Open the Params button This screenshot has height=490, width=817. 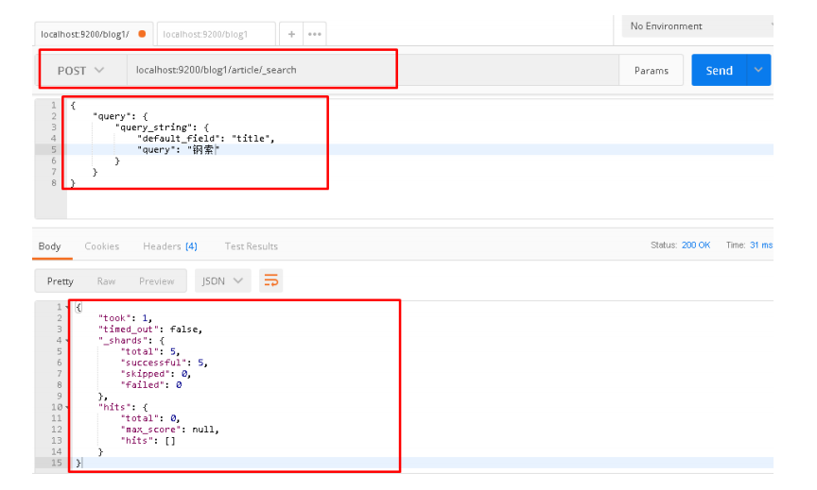tap(651, 70)
